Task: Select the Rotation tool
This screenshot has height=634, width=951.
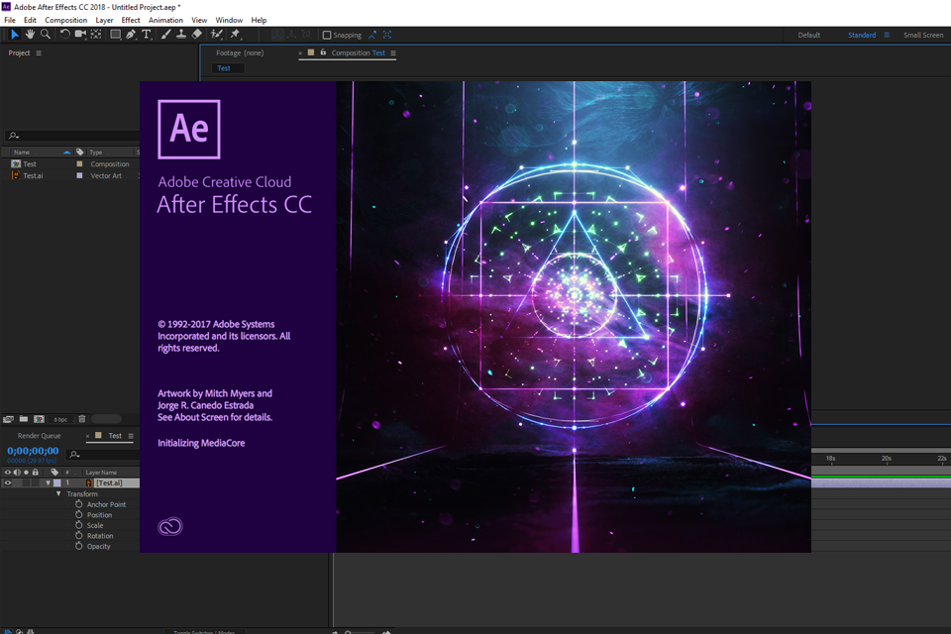Action: pos(64,35)
